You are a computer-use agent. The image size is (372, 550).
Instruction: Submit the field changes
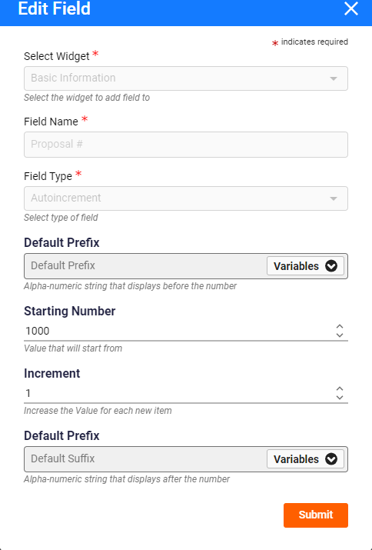316,515
